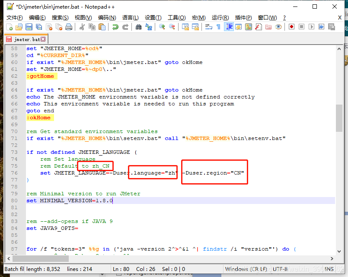348x277 pixels.
Task: Toggle Show All Characters pilcrow icon
Action: [x=218, y=27]
